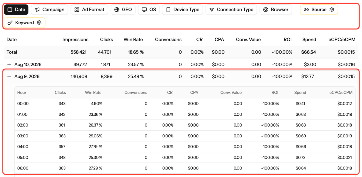Click the Keyword key icon

pos(10,23)
